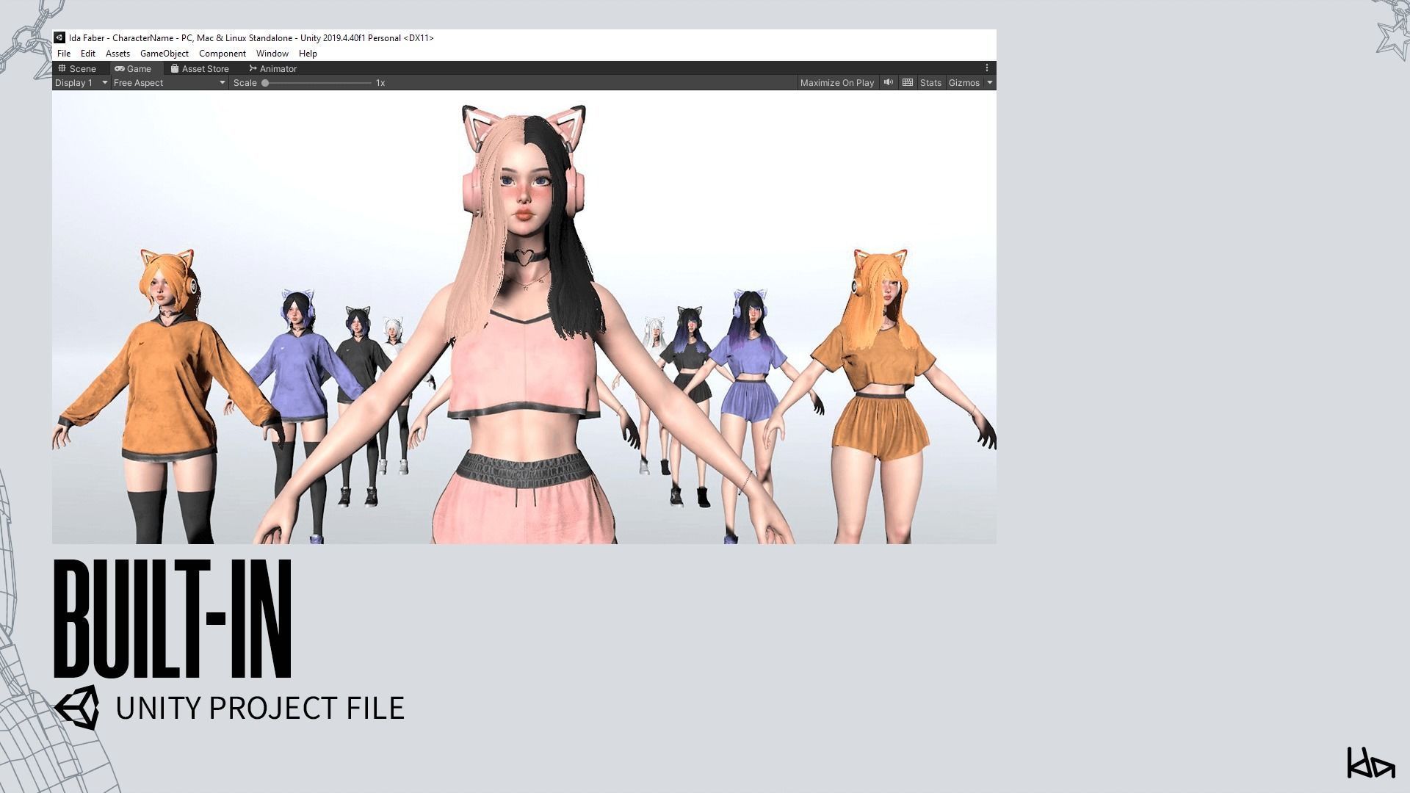Click the center pink-haired character

pos(525,323)
